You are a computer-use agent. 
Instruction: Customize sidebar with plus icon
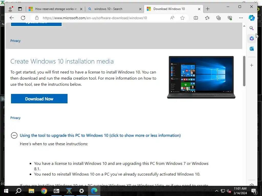252,65
